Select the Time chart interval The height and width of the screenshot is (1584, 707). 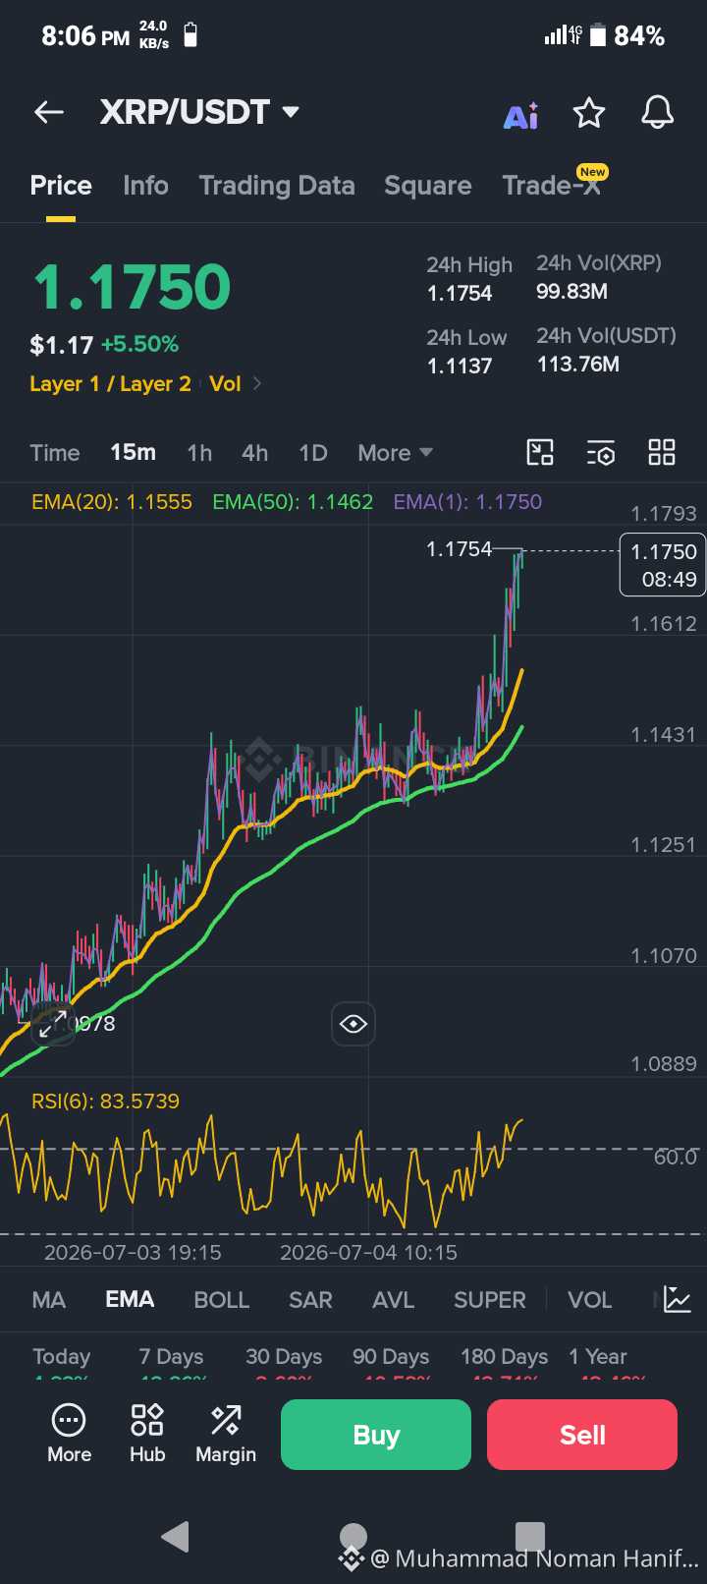tap(55, 453)
